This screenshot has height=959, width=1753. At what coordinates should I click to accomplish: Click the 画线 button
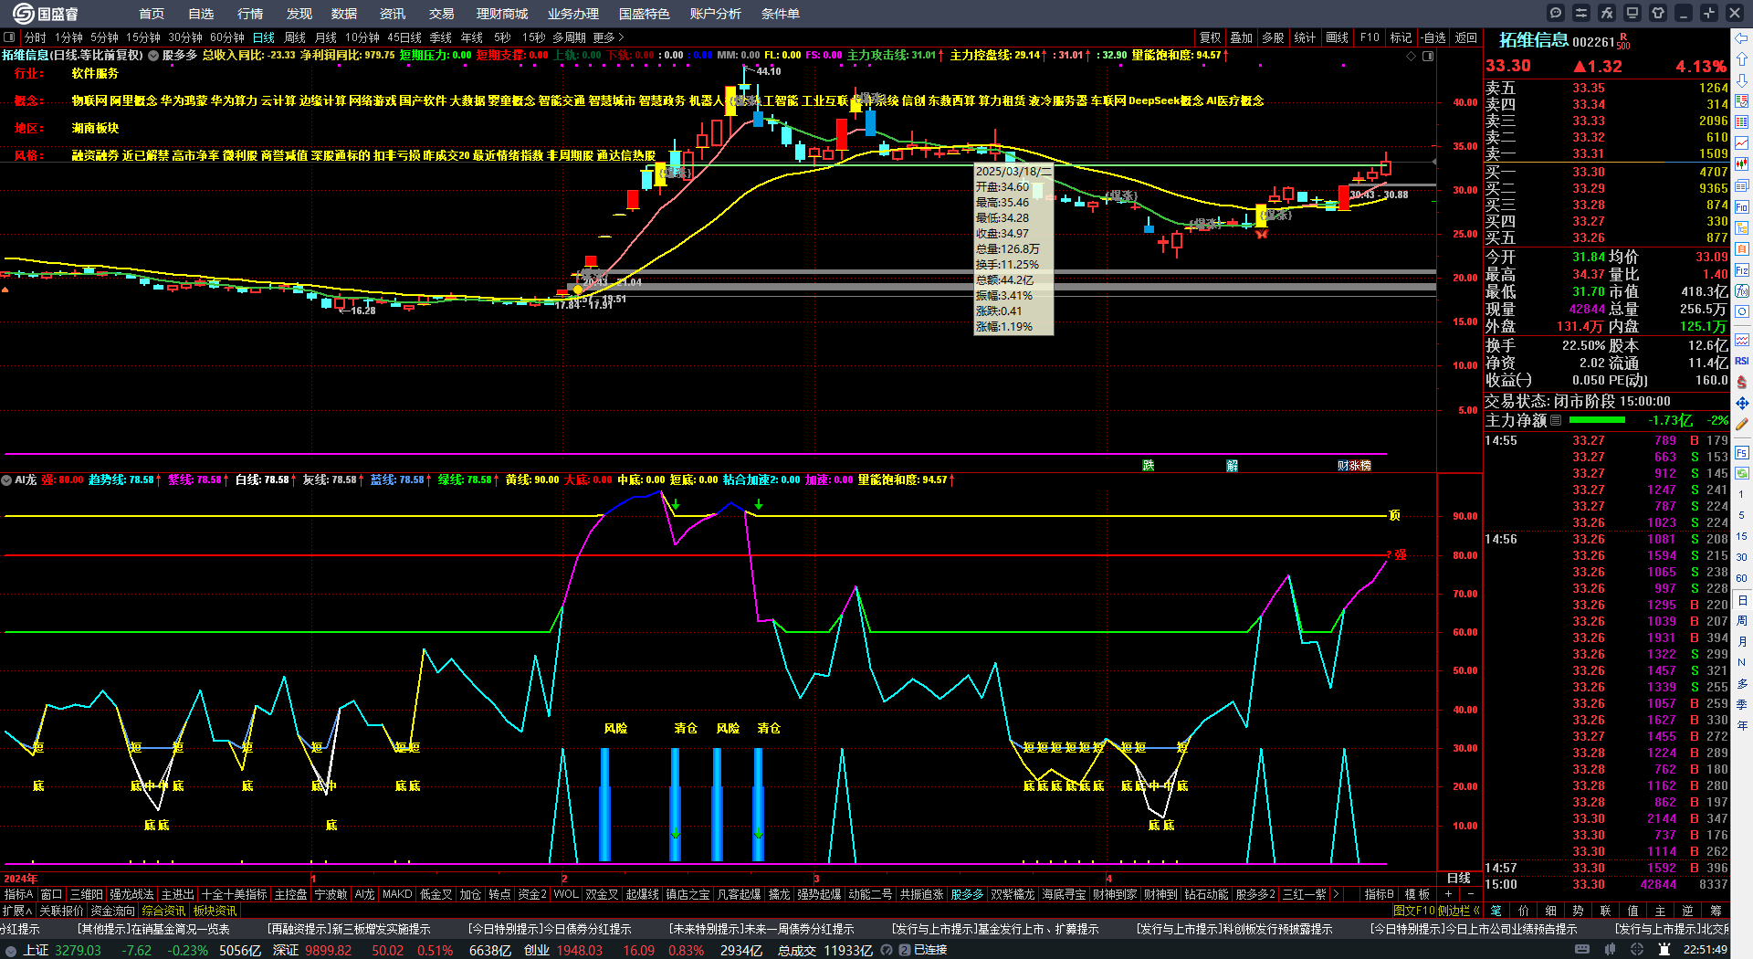1338,37
